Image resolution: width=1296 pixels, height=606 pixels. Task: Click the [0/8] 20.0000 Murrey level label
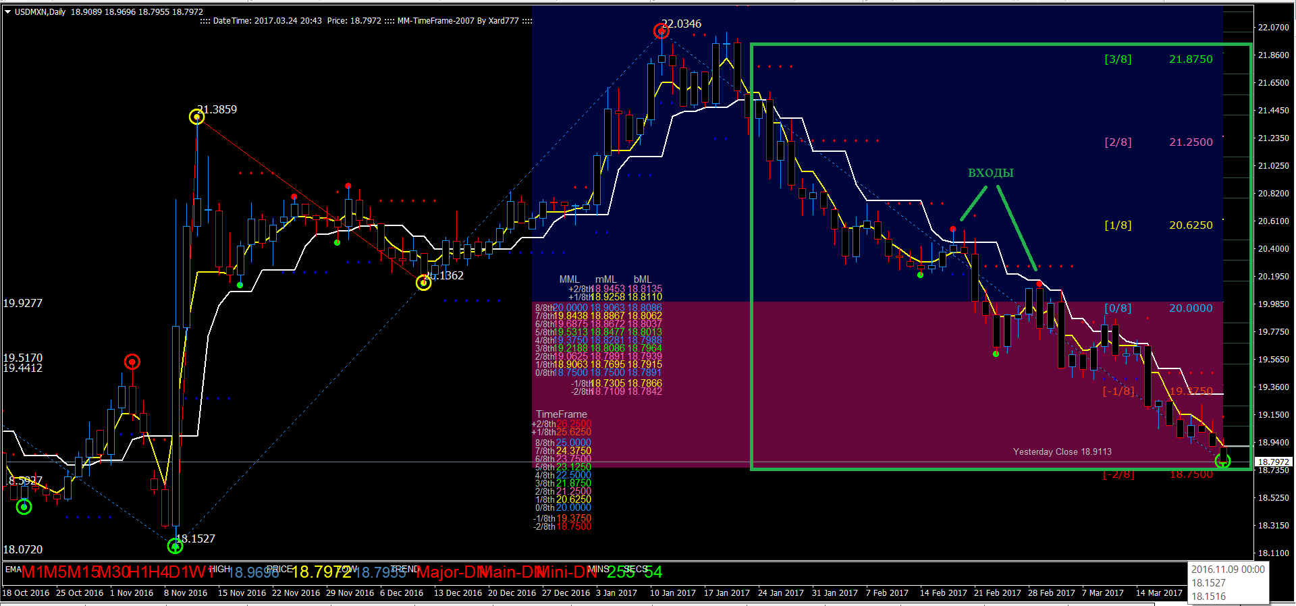[x=1158, y=308]
